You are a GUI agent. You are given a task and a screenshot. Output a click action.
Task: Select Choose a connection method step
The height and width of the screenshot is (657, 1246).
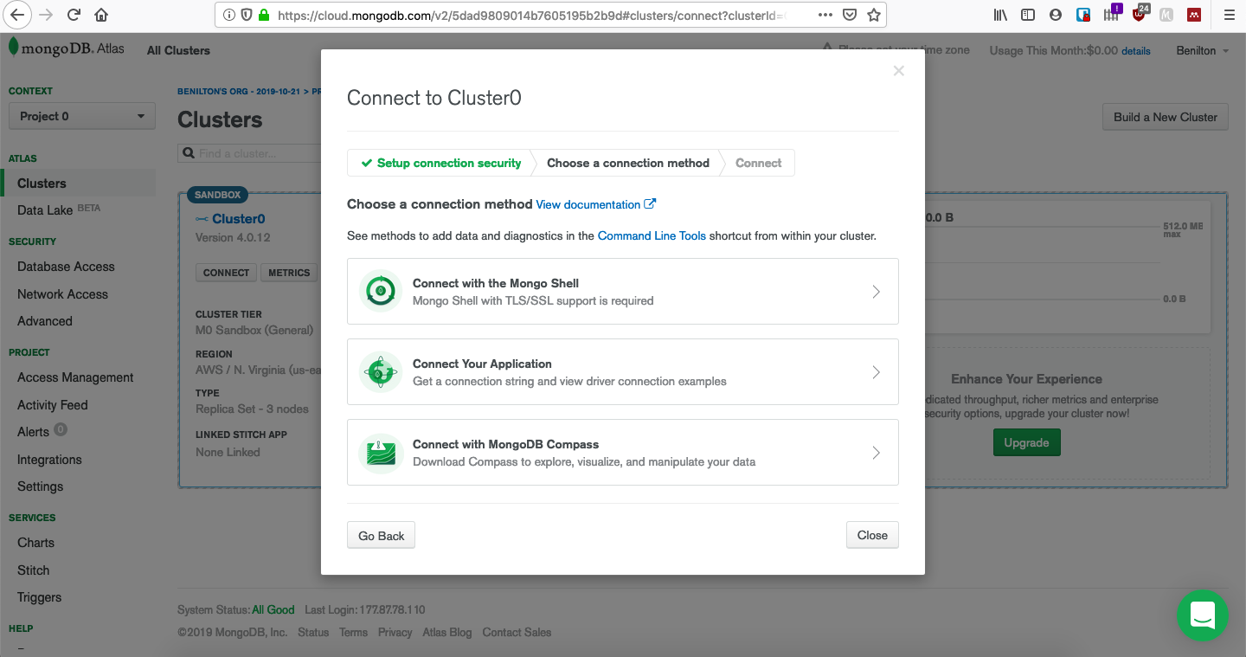(628, 163)
